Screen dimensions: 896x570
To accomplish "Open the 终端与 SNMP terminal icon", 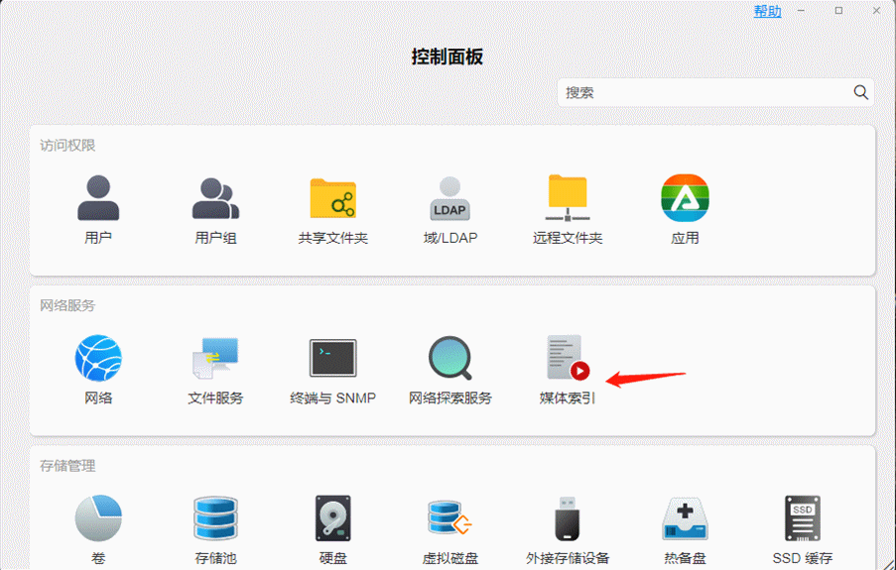I will pos(333,358).
